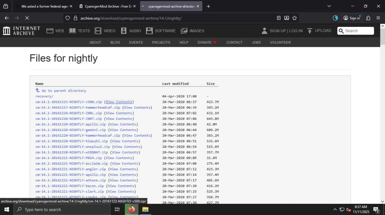Viewport: 385px width, 215px height.
Task: Click the Windows Start button
Action: pyautogui.click(x=6, y=209)
